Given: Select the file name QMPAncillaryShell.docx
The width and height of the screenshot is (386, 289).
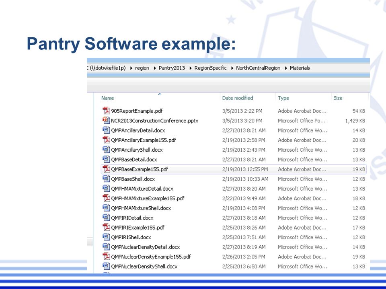Looking at the screenshot, I should tap(137, 150).
